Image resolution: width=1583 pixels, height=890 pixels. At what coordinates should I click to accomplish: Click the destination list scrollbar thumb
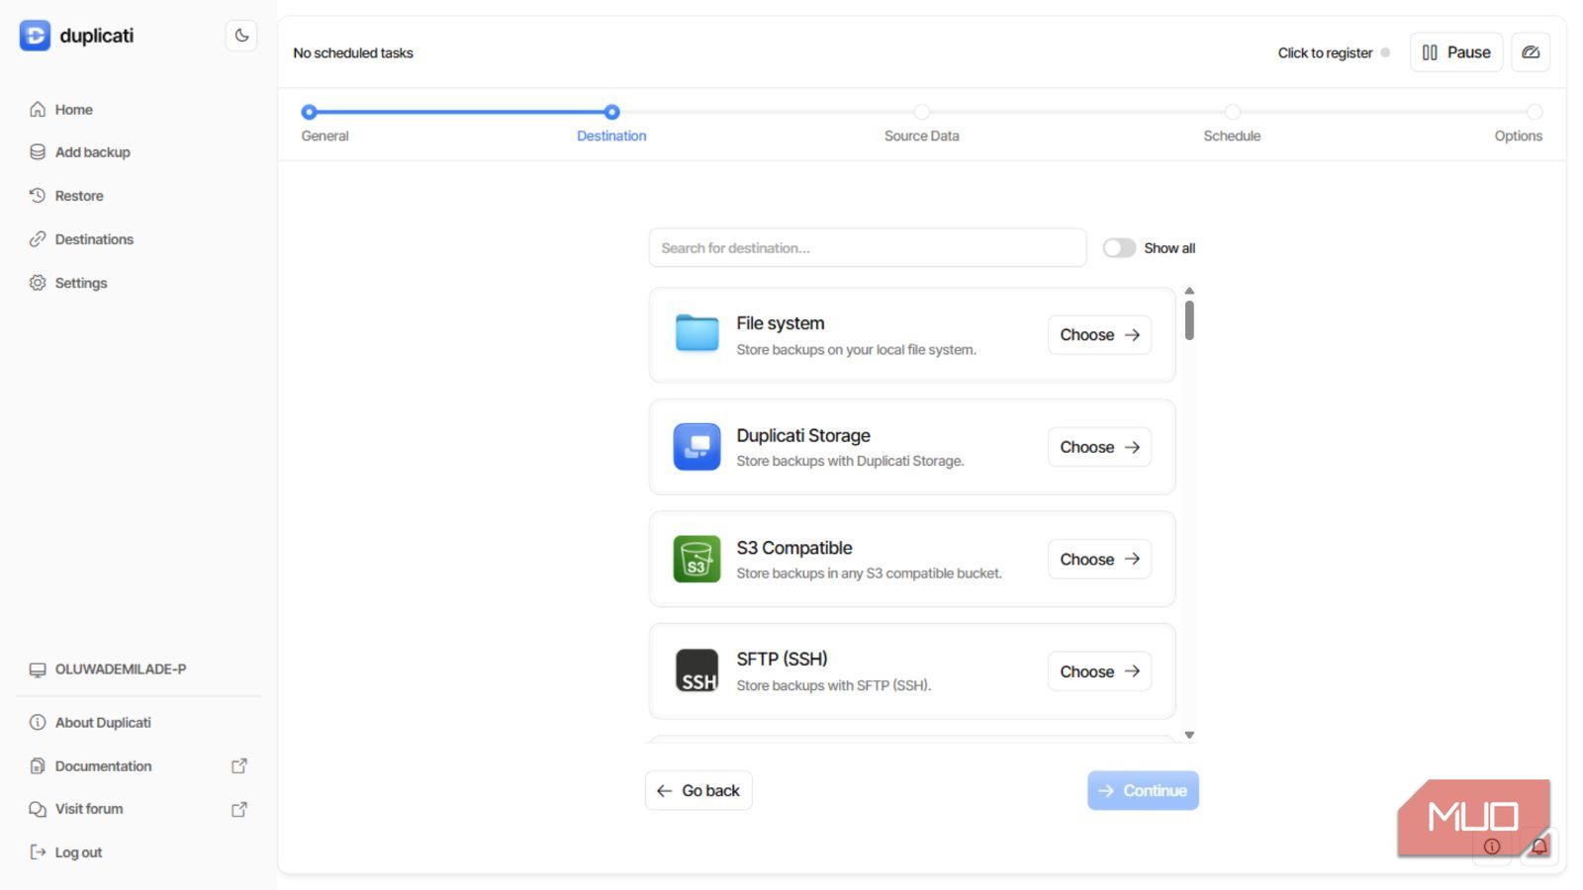(1189, 320)
